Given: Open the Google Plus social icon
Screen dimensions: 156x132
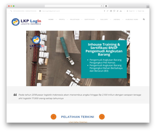Looking at the screenshot, I should pos(108,11).
